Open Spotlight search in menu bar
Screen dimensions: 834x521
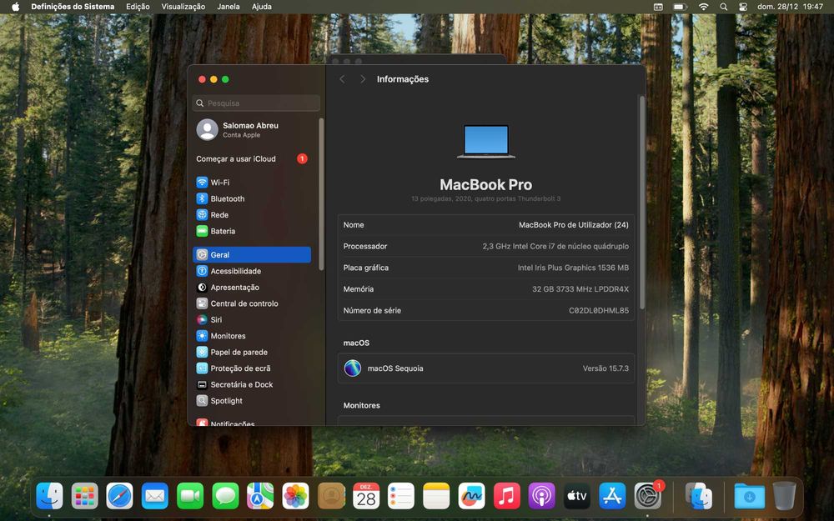click(x=723, y=7)
